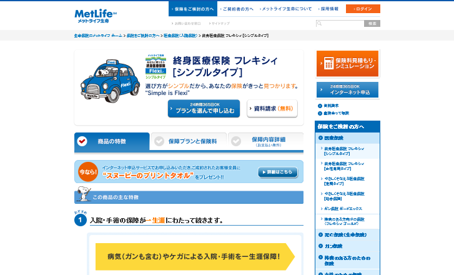The height and width of the screenshot is (275, 454).
Task: Click the gray checkmark on 保障プランと保険料 tab
Action: click(159, 141)
